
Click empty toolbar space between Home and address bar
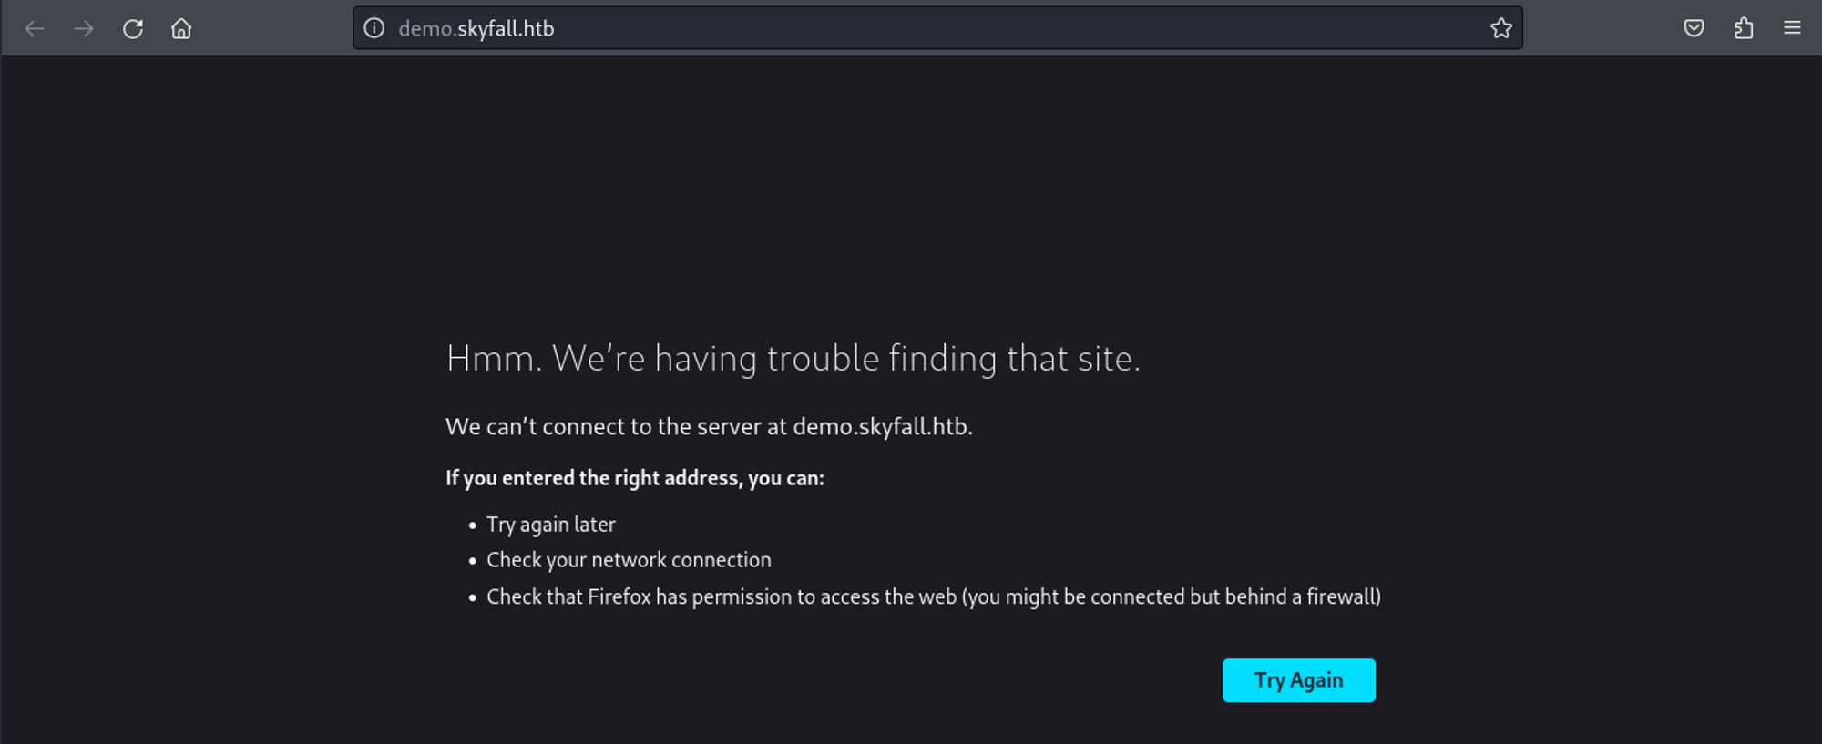(x=273, y=28)
